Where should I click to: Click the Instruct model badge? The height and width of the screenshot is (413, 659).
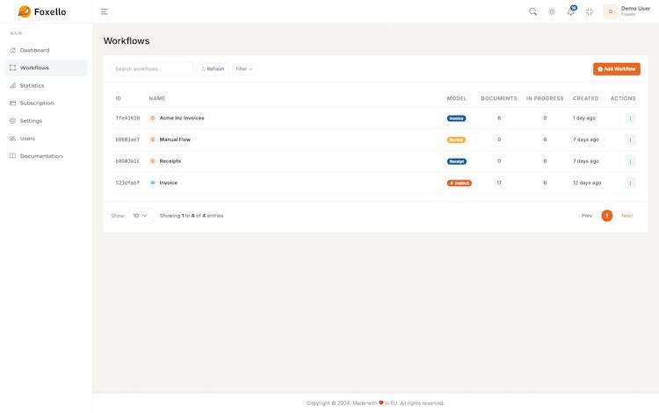coord(459,183)
